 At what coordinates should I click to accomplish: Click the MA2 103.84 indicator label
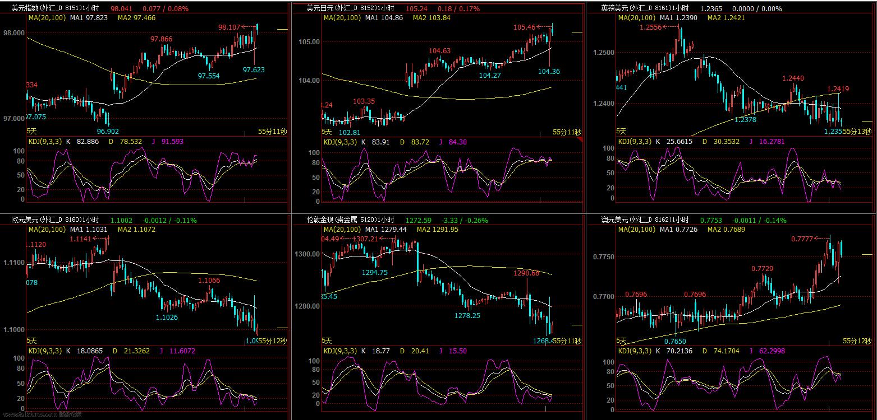(431, 18)
